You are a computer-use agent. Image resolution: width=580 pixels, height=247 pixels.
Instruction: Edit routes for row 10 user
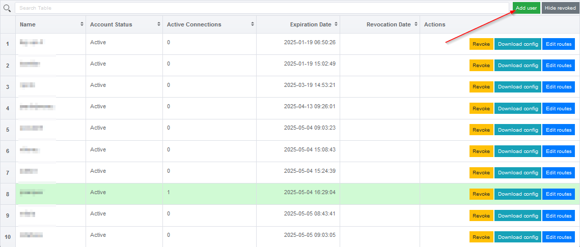(559, 237)
